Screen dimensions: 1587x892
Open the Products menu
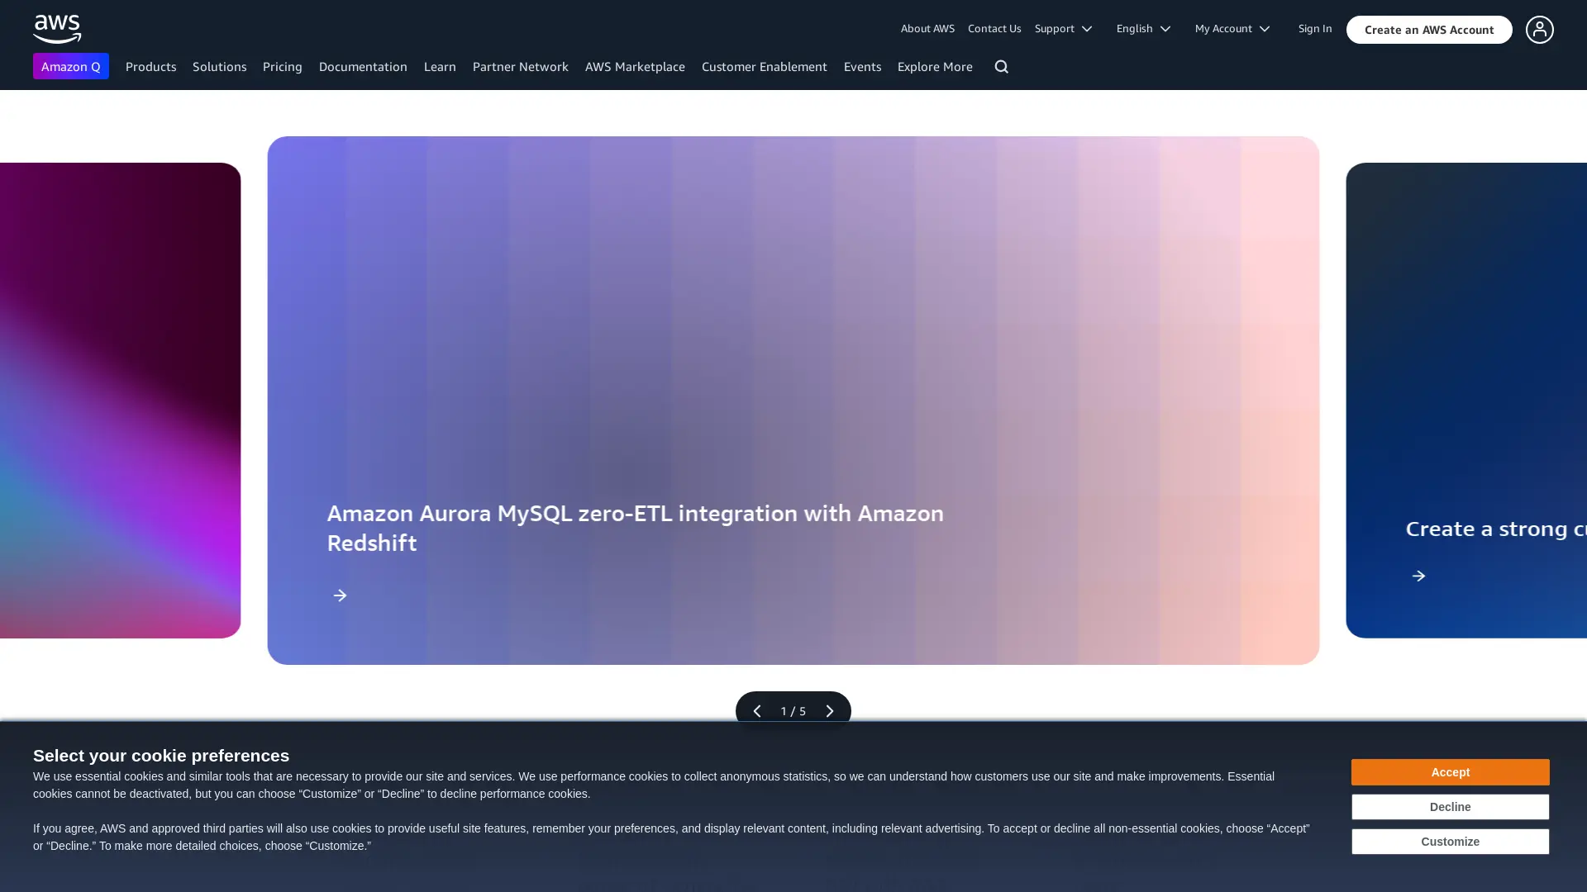coord(150,66)
